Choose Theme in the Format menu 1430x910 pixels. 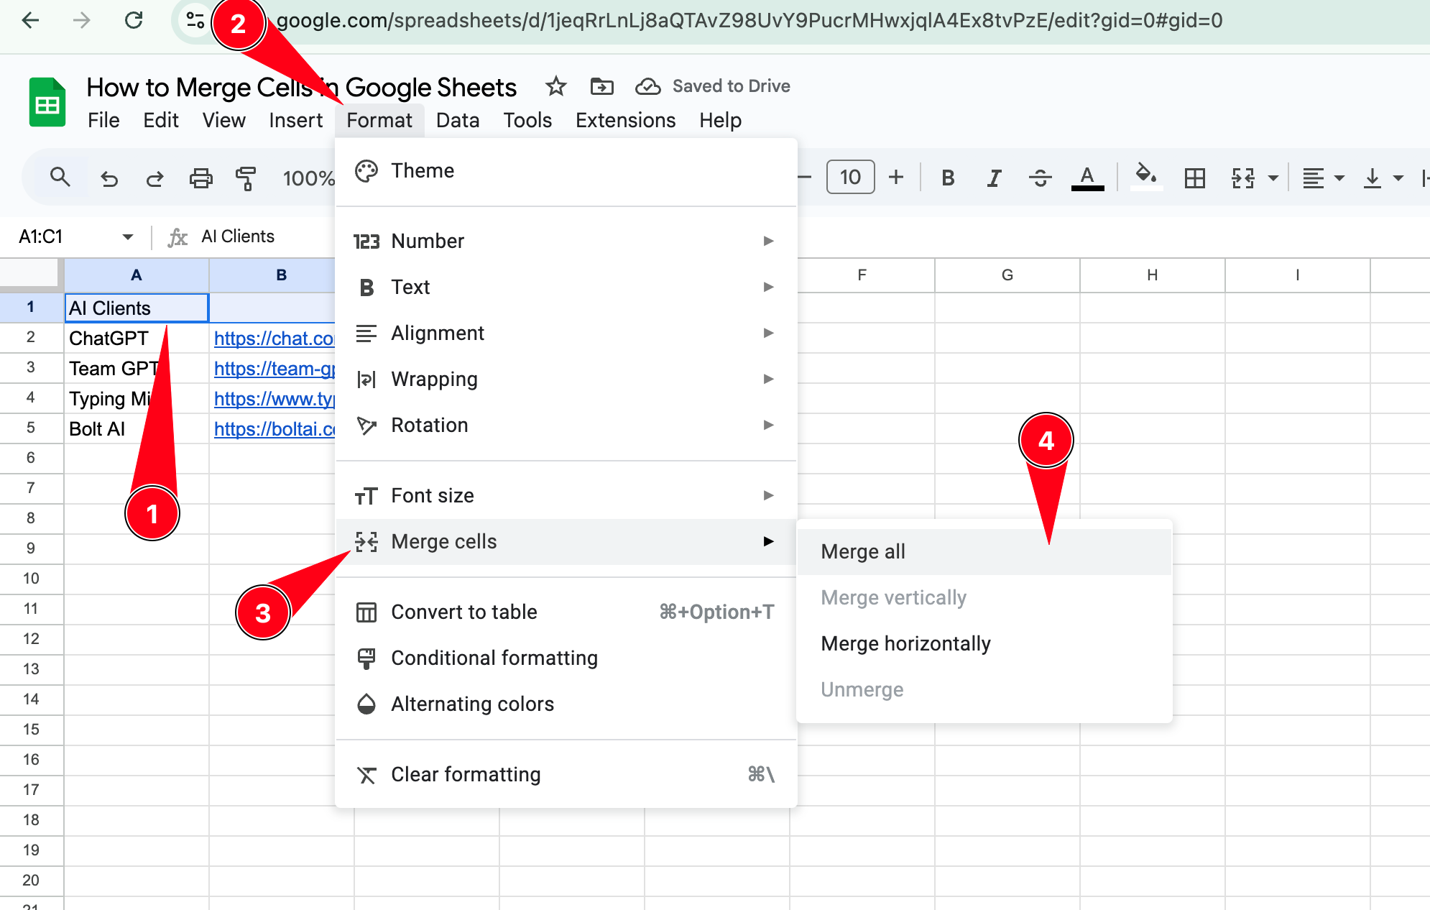[566, 171]
